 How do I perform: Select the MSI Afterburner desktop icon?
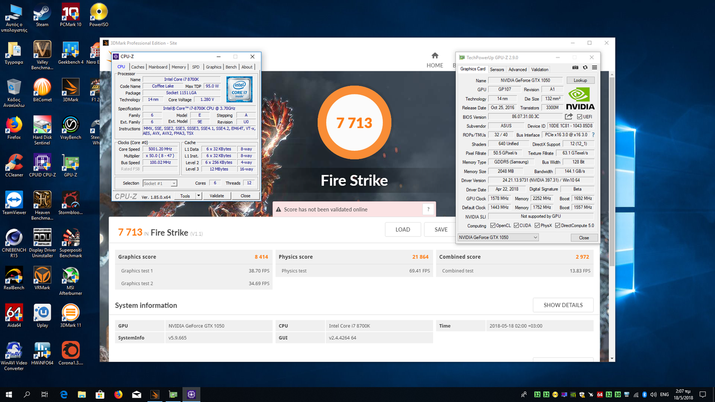(70, 281)
